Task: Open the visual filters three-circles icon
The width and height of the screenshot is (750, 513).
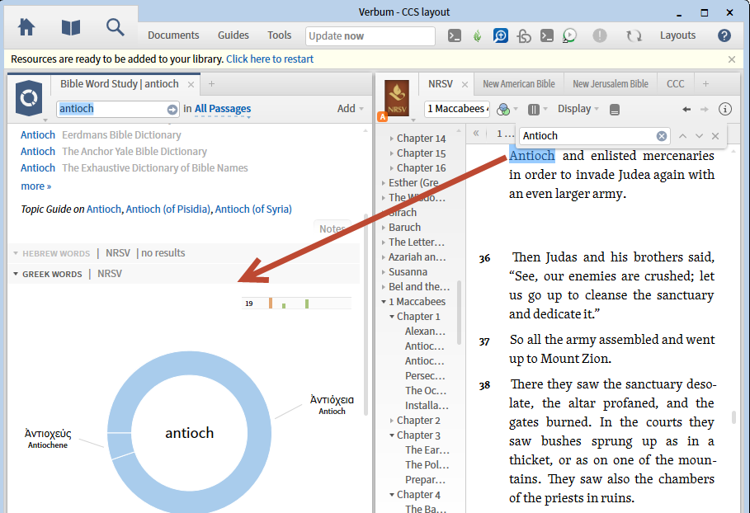Action: pos(503,110)
